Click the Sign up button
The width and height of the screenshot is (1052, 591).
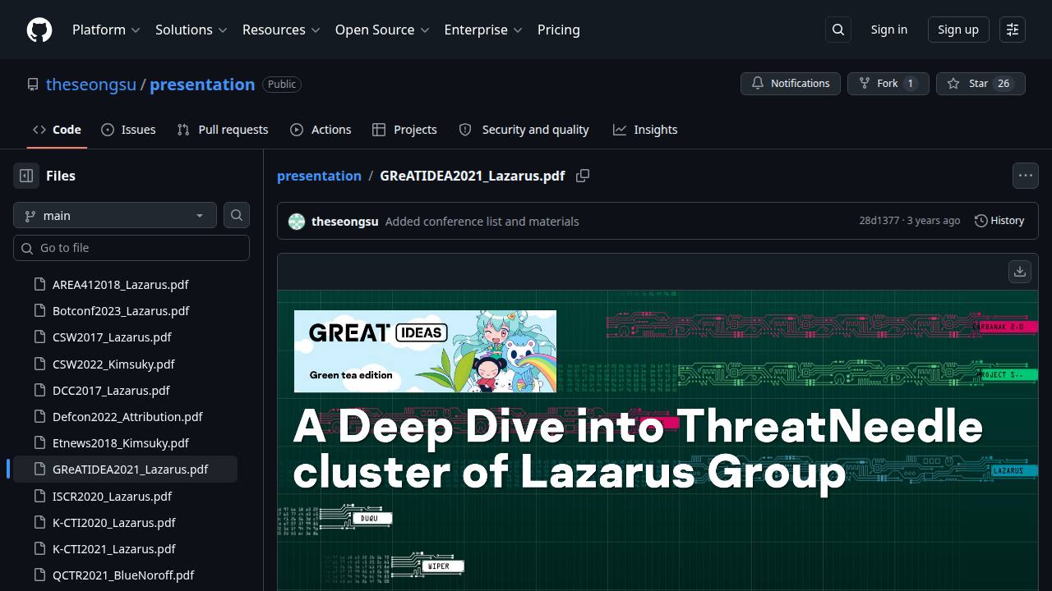pos(958,30)
